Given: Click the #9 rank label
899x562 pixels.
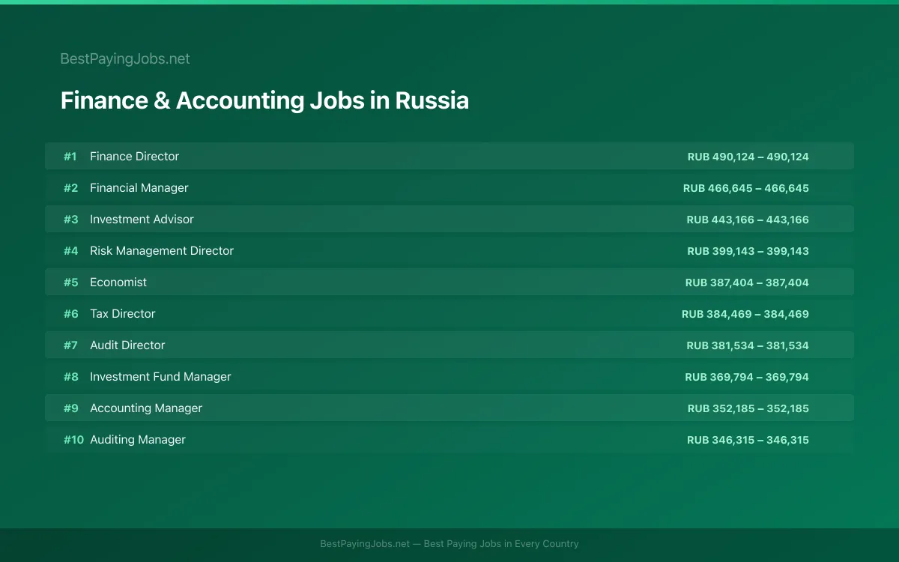Looking at the screenshot, I should pos(70,408).
